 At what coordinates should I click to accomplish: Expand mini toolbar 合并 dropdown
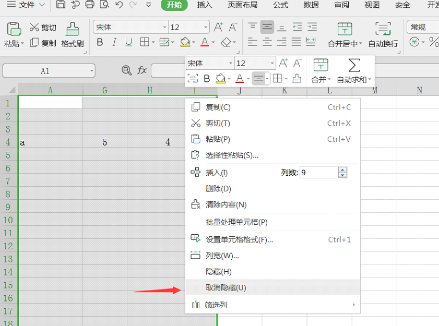click(x=329, y=80)
